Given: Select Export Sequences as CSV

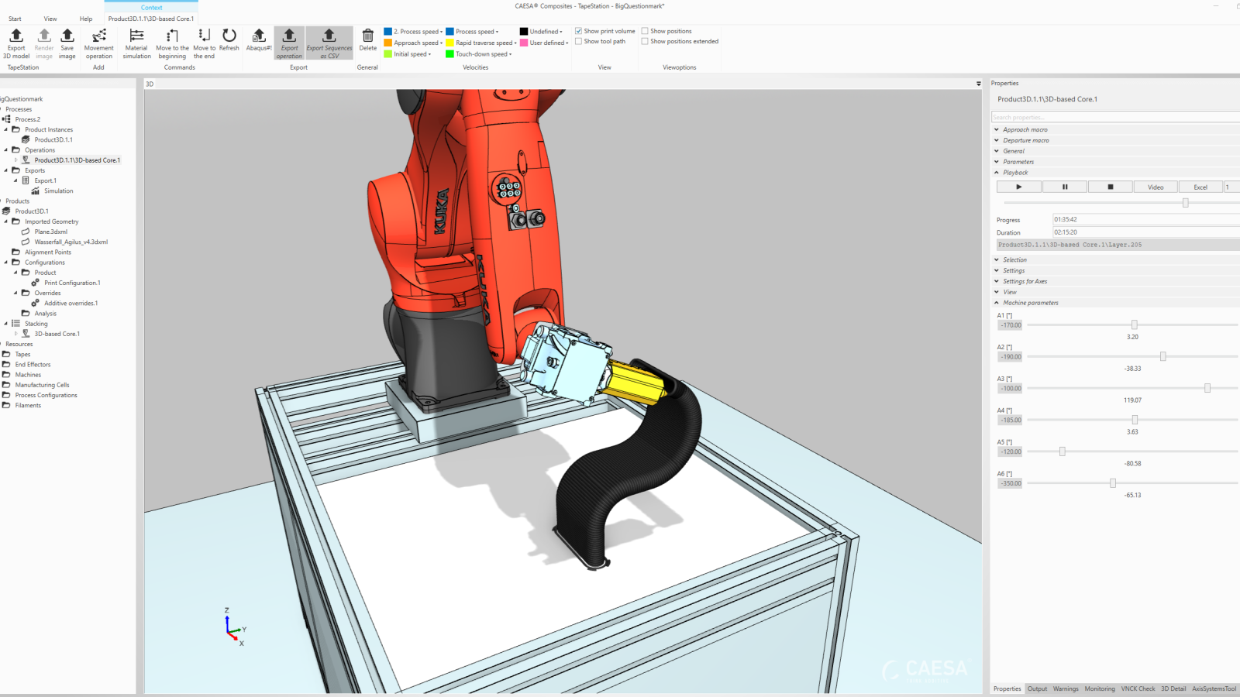Looking at the screenshot, I should 329,44.
